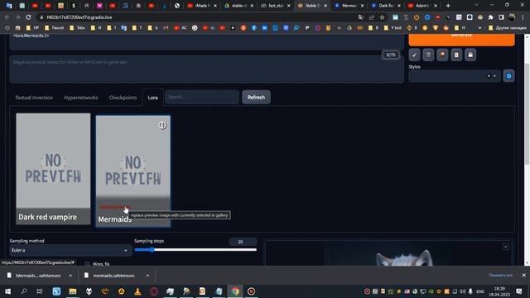Open the Chrome extensions puzzle icon

[491, 17]
